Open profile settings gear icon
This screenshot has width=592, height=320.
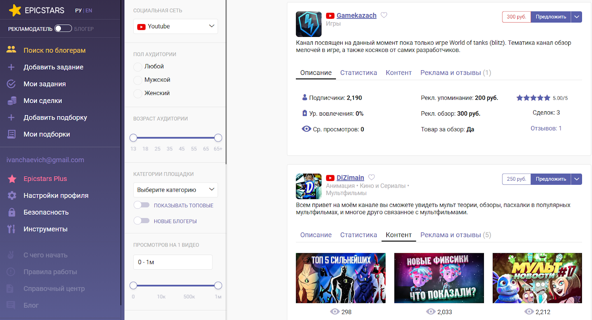(12, 195)
